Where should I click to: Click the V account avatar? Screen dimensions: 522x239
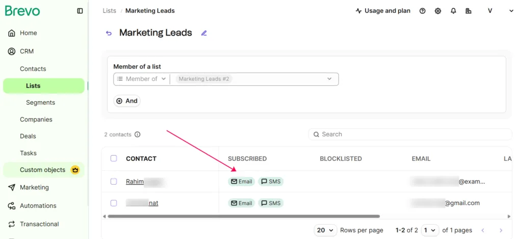tap(490, 11)
